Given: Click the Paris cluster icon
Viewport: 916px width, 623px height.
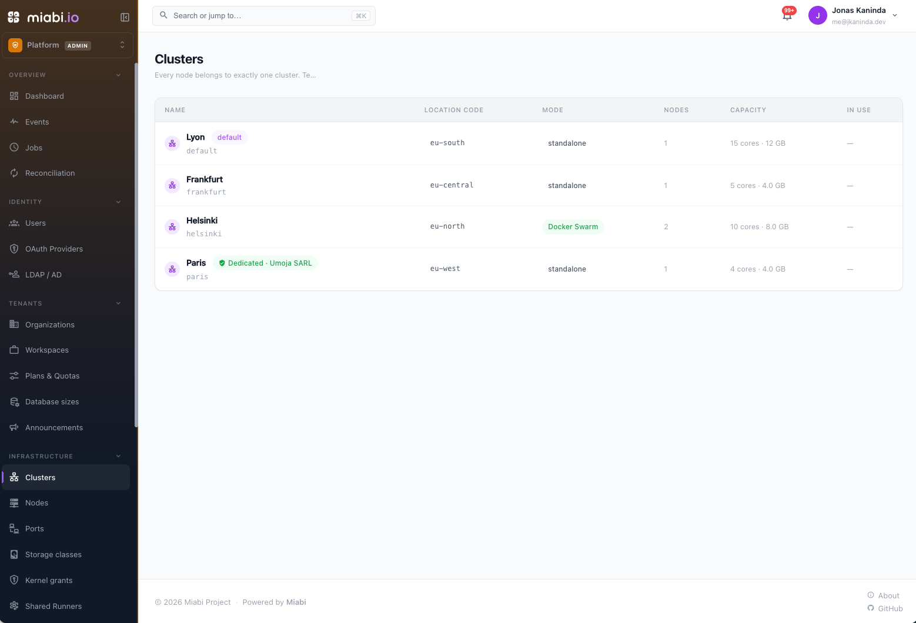Looking at the screenshot, I should coord(172,269).
